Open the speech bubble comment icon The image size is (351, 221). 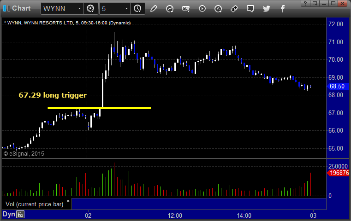(x=250, y=9)
